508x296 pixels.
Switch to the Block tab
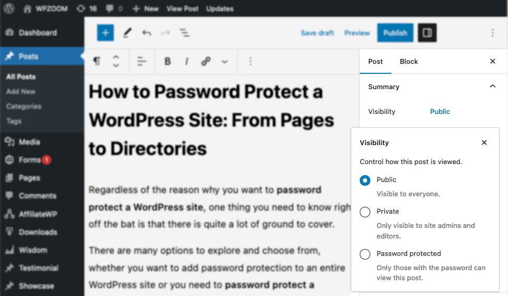pyautogui.click(x=409, y=61)
